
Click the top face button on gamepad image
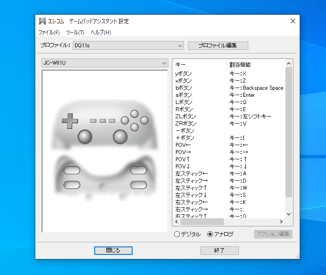[134, 114]
